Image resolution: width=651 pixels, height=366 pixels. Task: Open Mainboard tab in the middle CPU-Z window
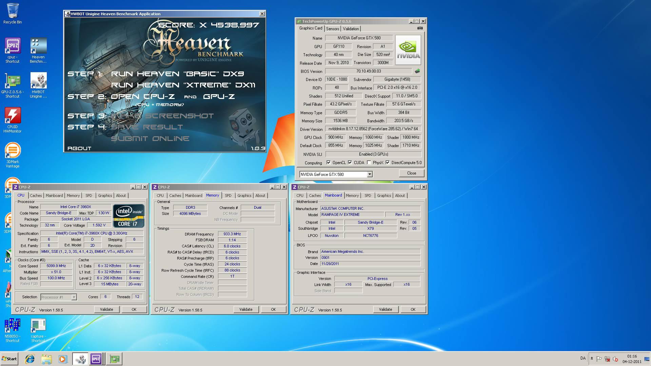click(x=194, y=196)
